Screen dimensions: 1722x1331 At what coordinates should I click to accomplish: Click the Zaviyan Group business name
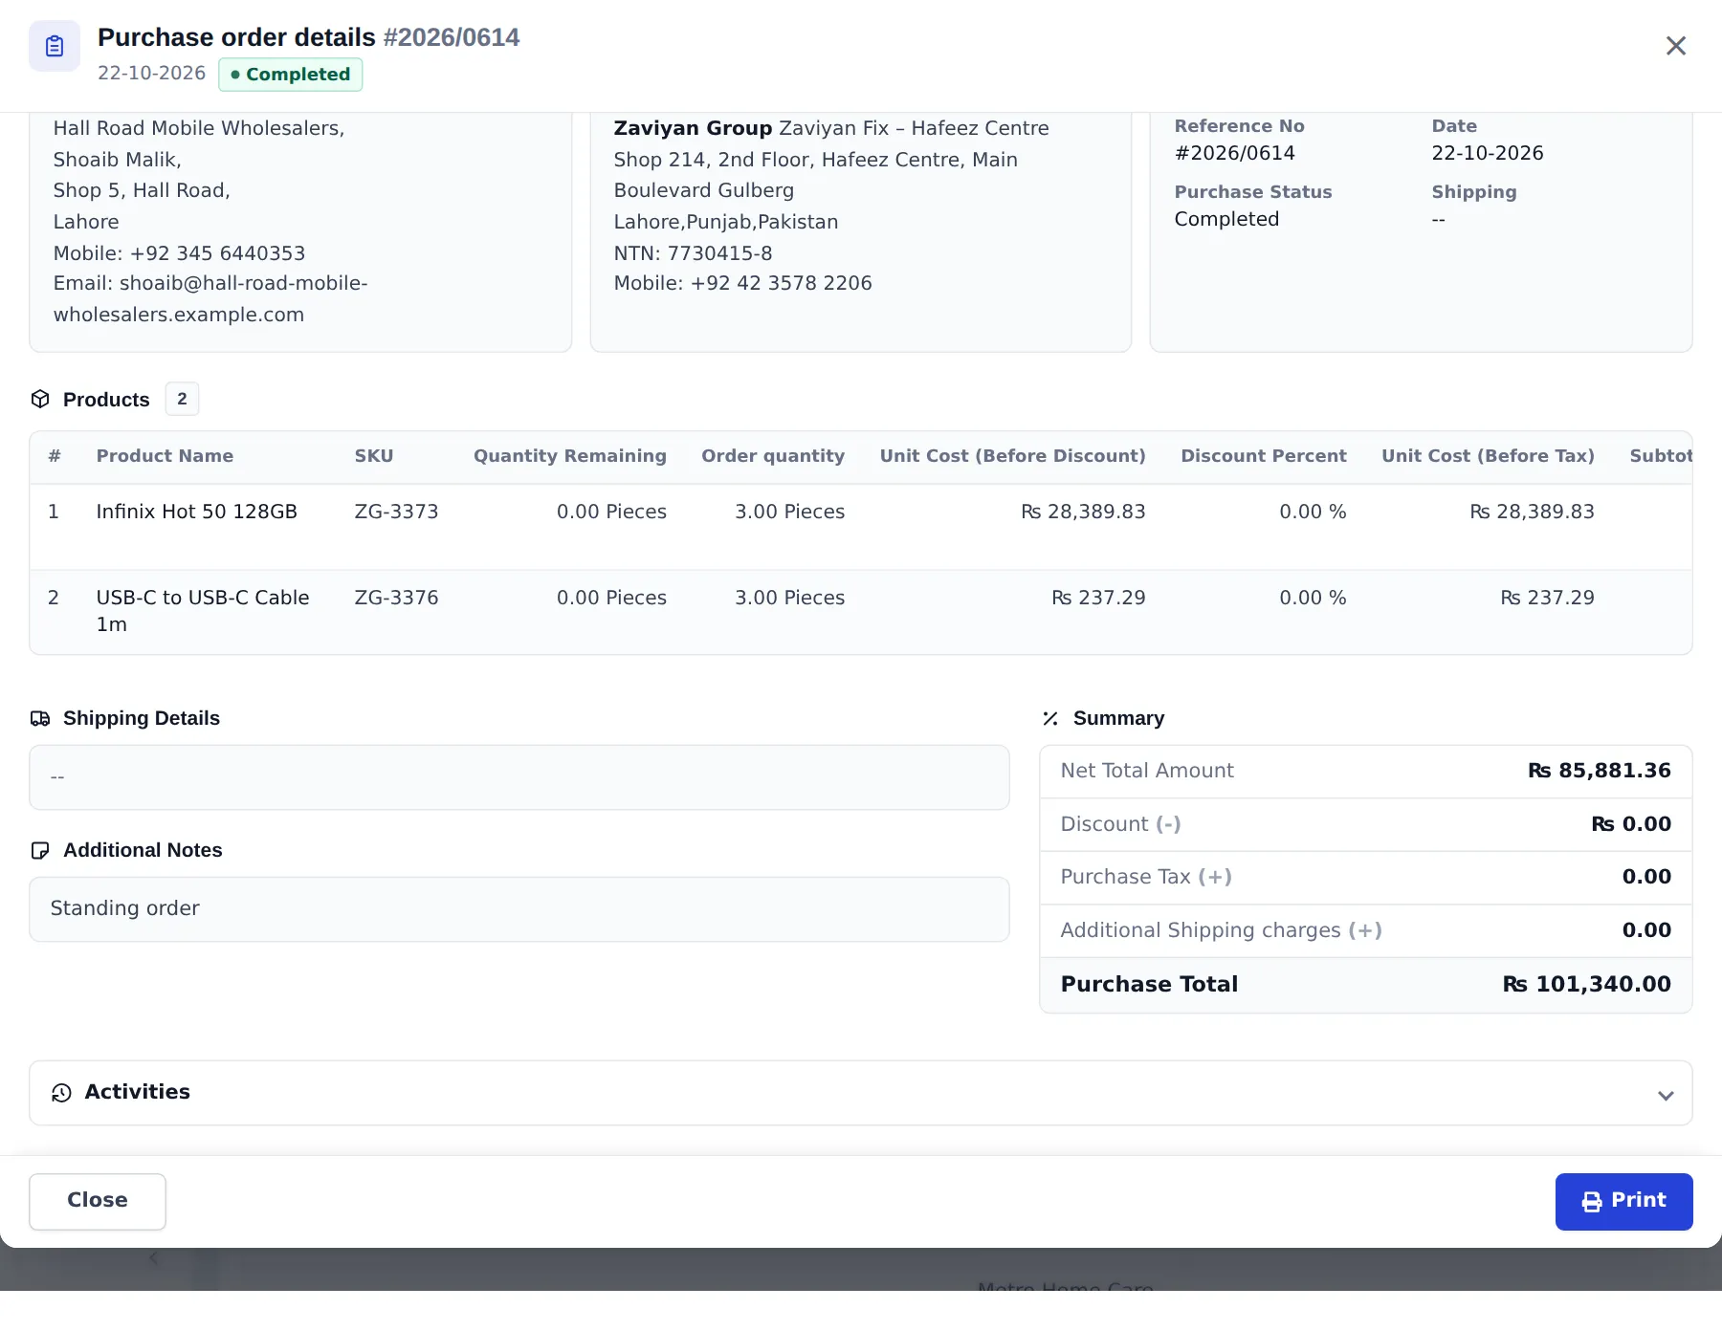(693, 128)
